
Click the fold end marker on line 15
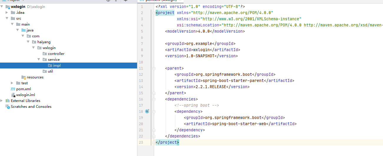click(154, 93)
